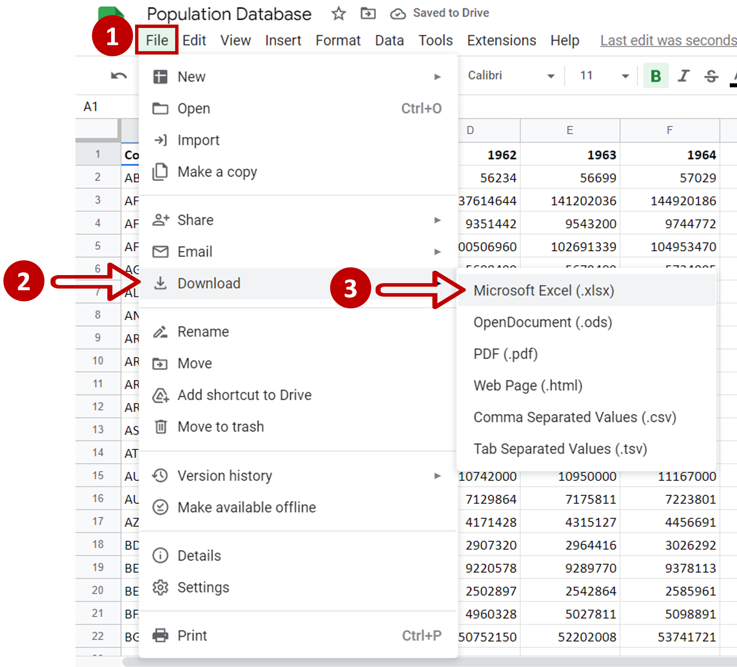737x667 pixels.
Task: Open the Extensions menu
Action: (x=502, y=40)
